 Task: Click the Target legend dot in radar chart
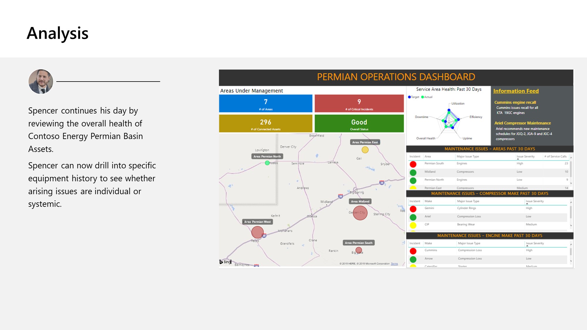pos(409,97)
